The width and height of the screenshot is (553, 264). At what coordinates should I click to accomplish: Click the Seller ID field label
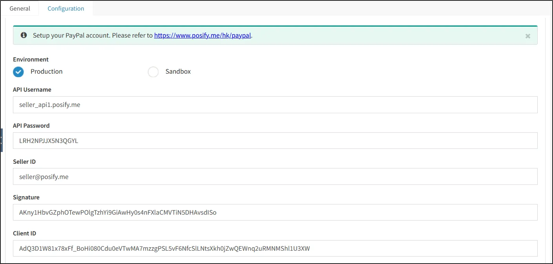24,162
